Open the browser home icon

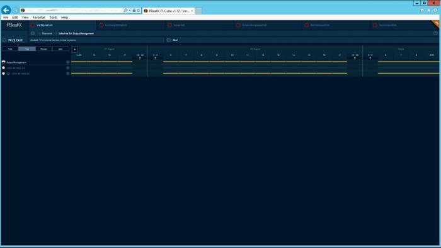tap(422, 10)
